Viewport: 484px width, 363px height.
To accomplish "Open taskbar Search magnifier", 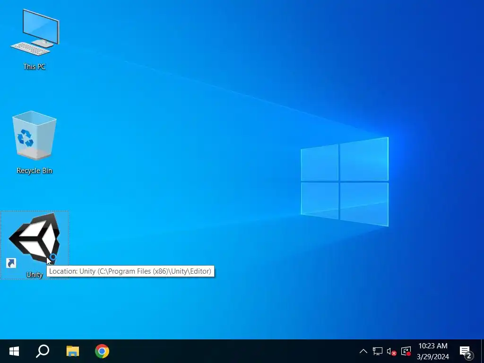I will tap(43, 351).
